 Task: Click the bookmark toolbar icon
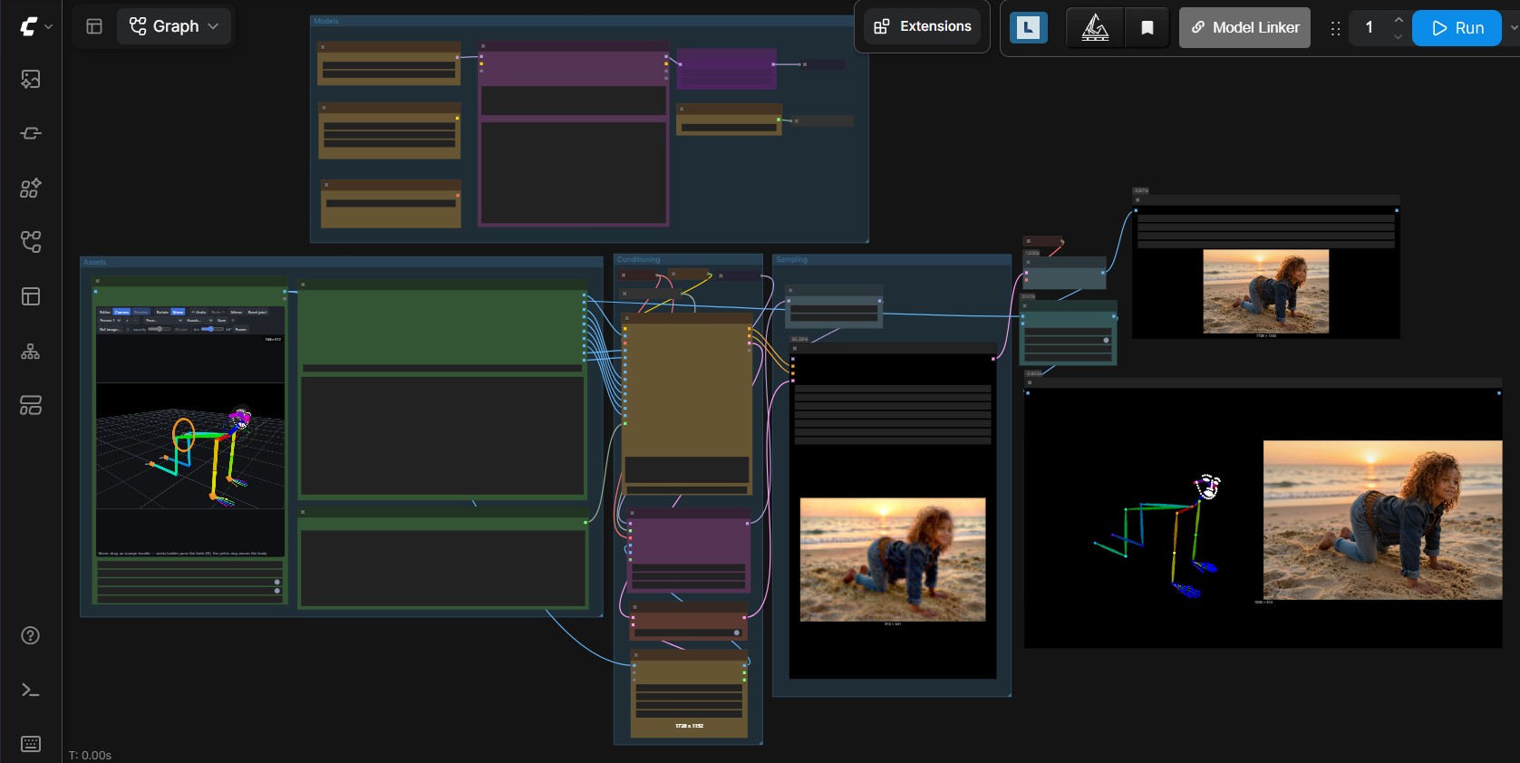(1147, 27)
